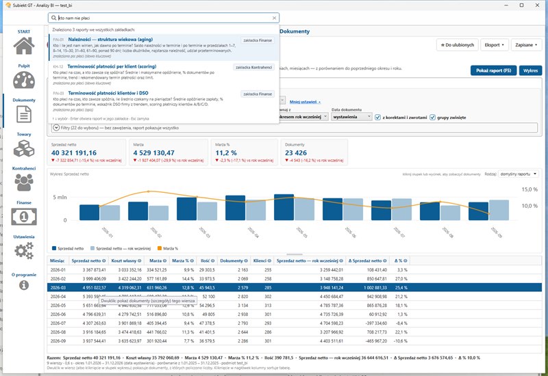Click the 'Pokaż raport (F5)' button
Viewport: 548px width, 376px height.
click(x=493, y=70)
